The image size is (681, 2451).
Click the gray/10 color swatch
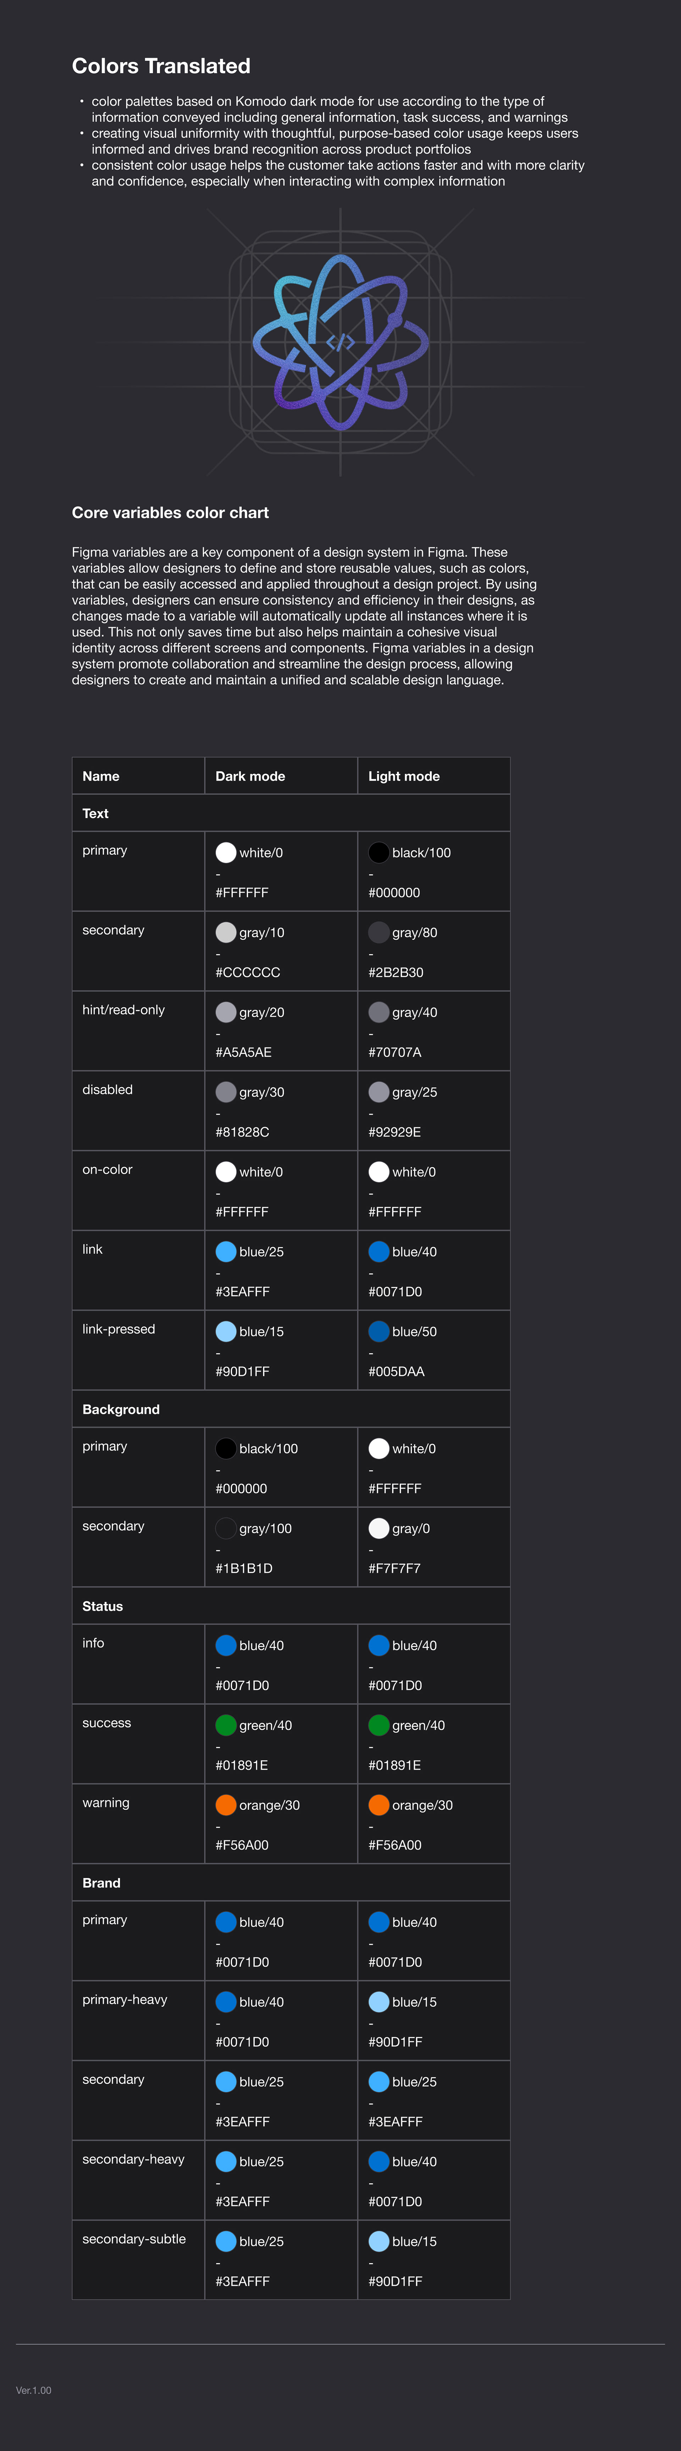(x=226, y=932)
